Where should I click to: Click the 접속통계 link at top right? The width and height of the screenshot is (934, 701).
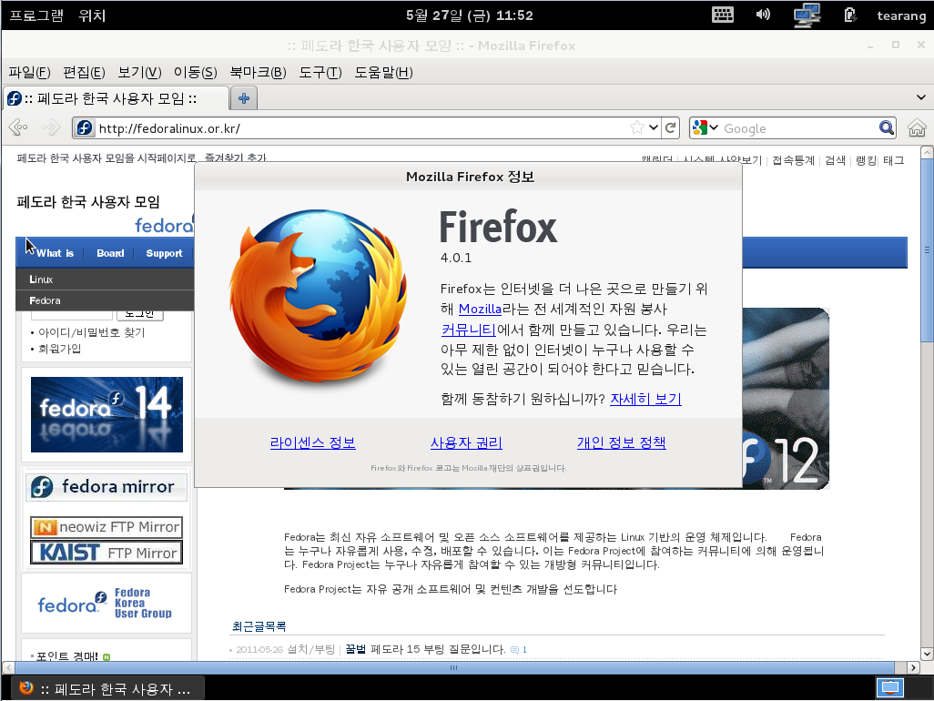(793, 160)
